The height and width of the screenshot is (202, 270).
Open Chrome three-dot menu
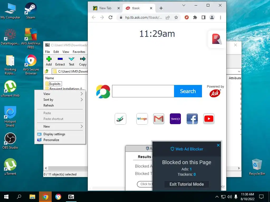tap(220, 17)
